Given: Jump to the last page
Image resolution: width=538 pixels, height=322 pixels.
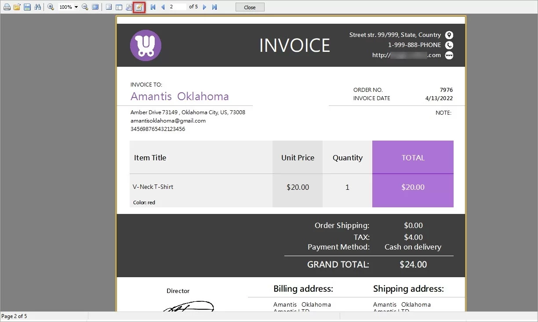Looking at the screenshot, I should click(214, 7).
